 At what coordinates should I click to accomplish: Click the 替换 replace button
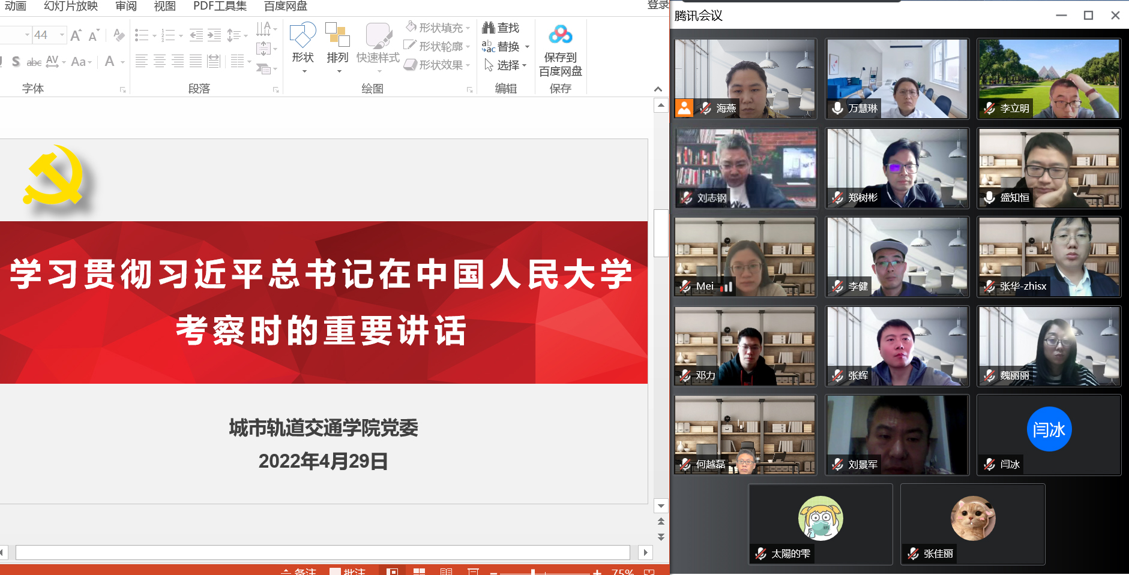tap(502, 47)
